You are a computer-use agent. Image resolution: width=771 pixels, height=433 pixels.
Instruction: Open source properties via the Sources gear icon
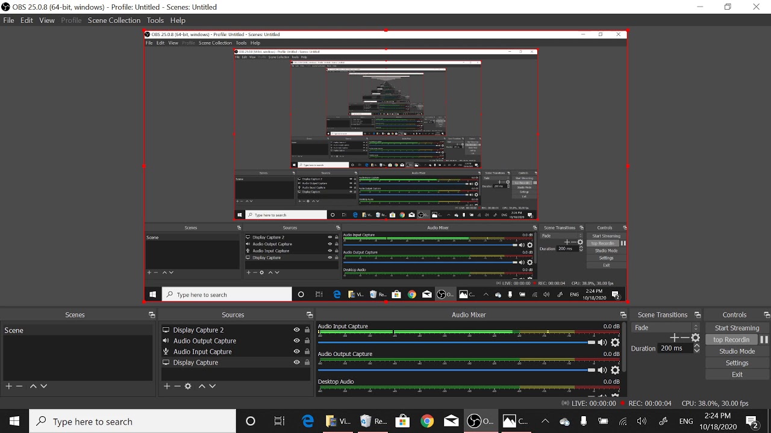(188, 386)
